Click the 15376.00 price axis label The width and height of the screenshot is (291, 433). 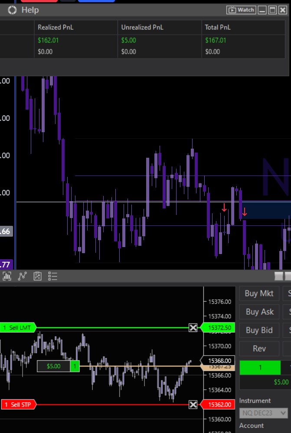click(x=220, y=301)
